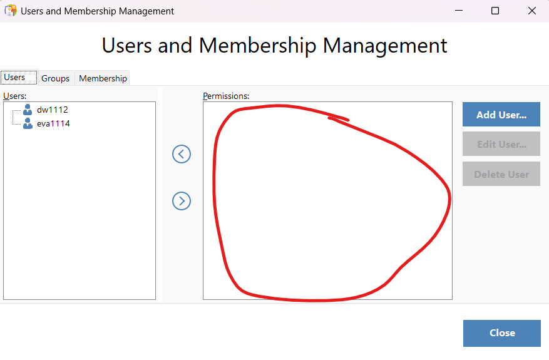Viewport: 549px width, 360px height.
Task: Click the Close button at bottom
Action: (x=502, y=333)
